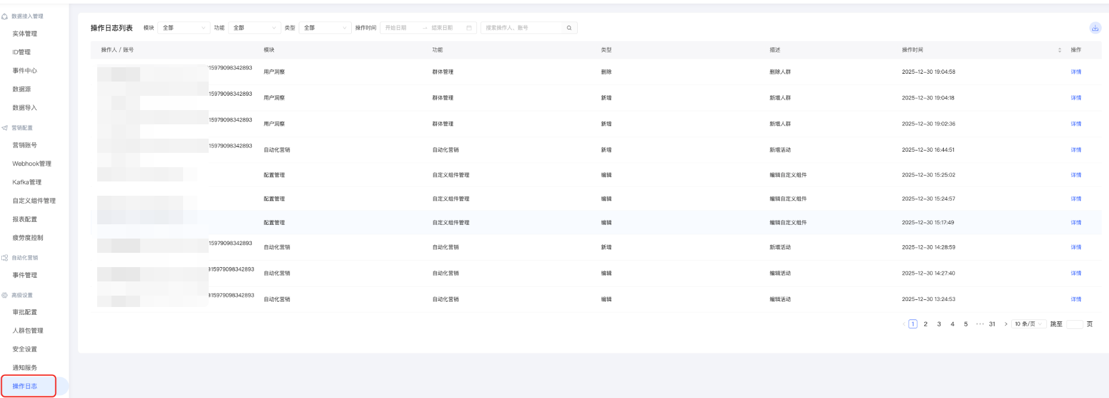This screenshot has width=1109, height=398.
Task: Open 详情 for the 19:02:36 row
Action: coord(1076,124)
